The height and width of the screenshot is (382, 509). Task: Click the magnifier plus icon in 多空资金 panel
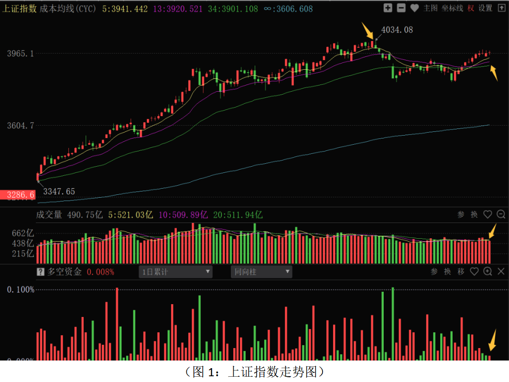487,272
